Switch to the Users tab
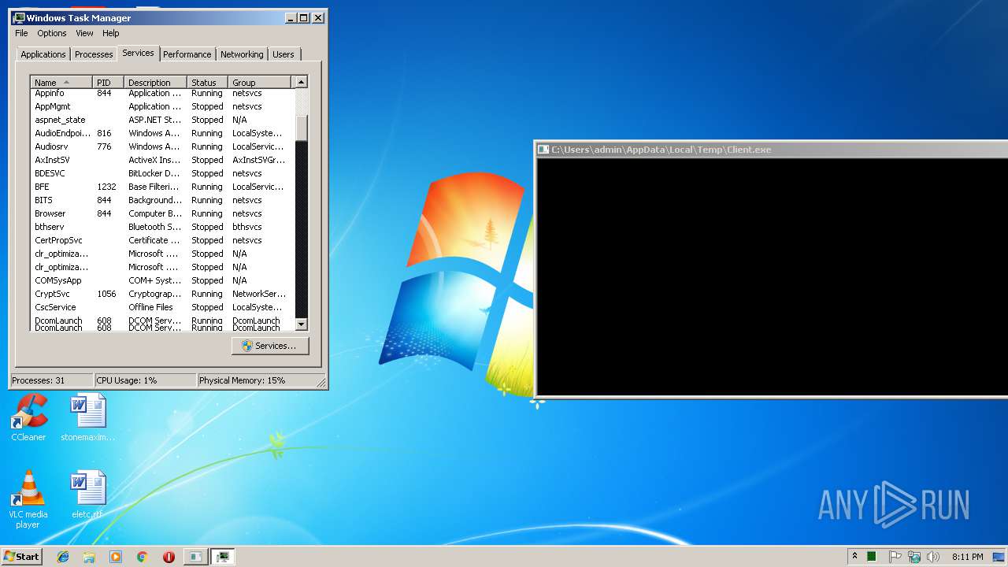 [x=283, y=54]
